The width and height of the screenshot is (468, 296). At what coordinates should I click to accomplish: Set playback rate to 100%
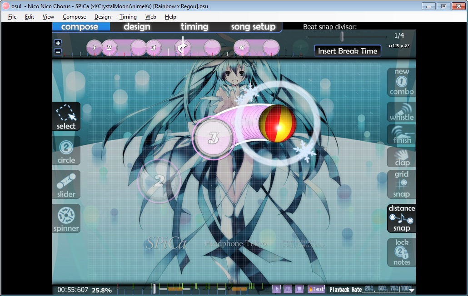point(406,288)
